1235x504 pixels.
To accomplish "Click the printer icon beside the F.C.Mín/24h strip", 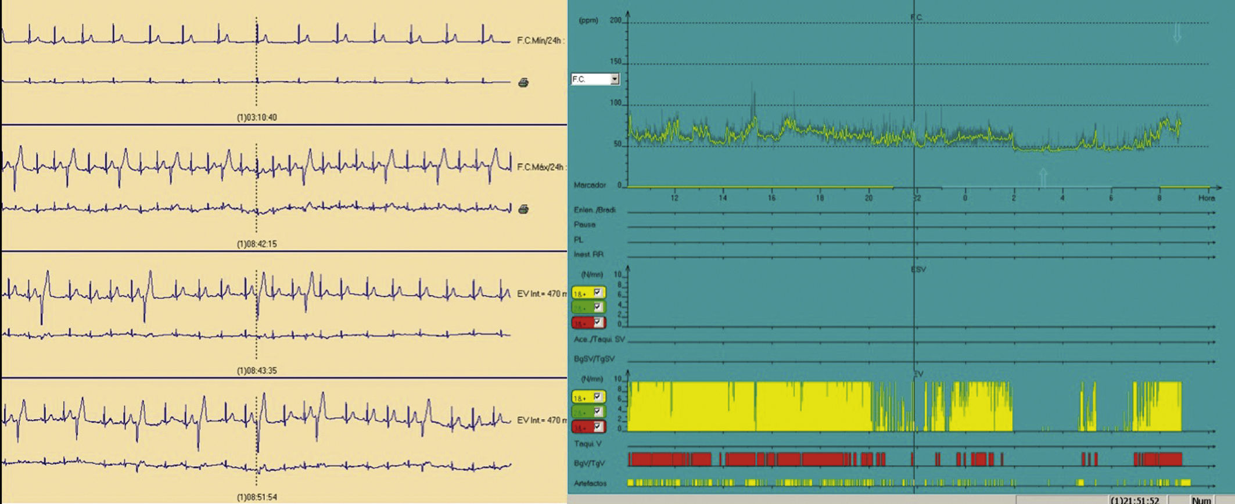I will pos(523,83).
